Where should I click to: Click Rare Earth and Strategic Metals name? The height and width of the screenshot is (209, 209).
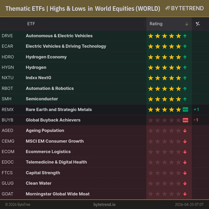point(59,109)
